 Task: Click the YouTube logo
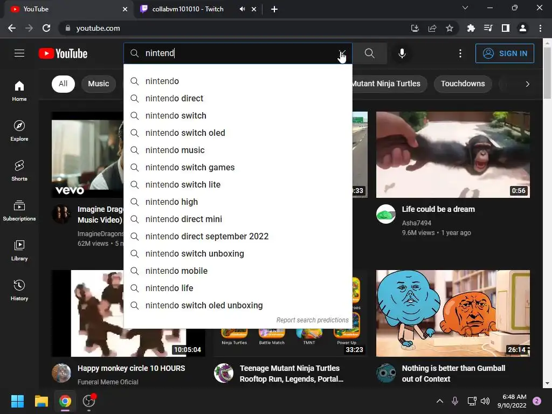(63, 53)
